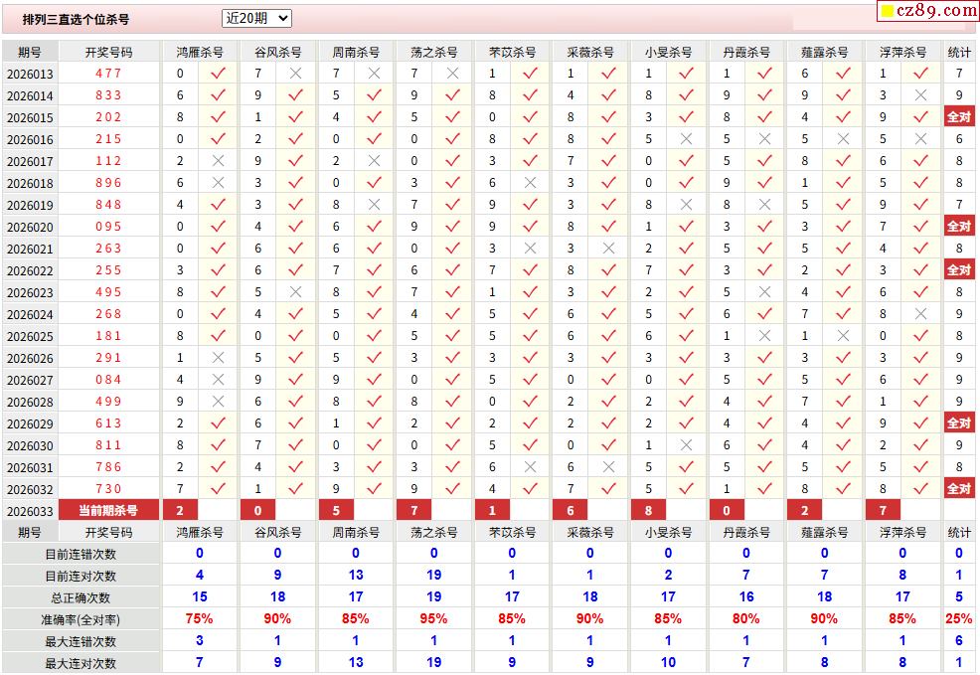Click the X mark for 谷风杀号 in row 2026013

point(295,74)
